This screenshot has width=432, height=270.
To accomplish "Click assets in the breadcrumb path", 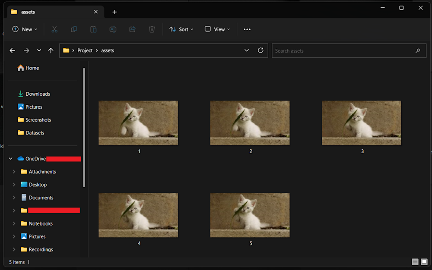I will pos(108,50).
